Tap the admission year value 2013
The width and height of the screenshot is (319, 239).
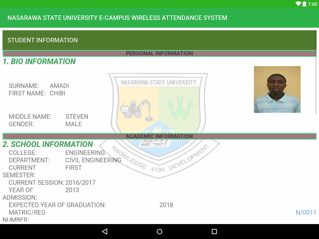(x=72, y=190)
